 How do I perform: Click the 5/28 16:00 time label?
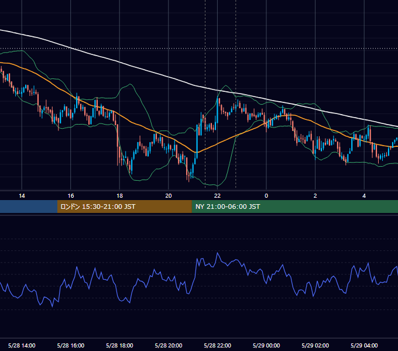coord(71,345)
